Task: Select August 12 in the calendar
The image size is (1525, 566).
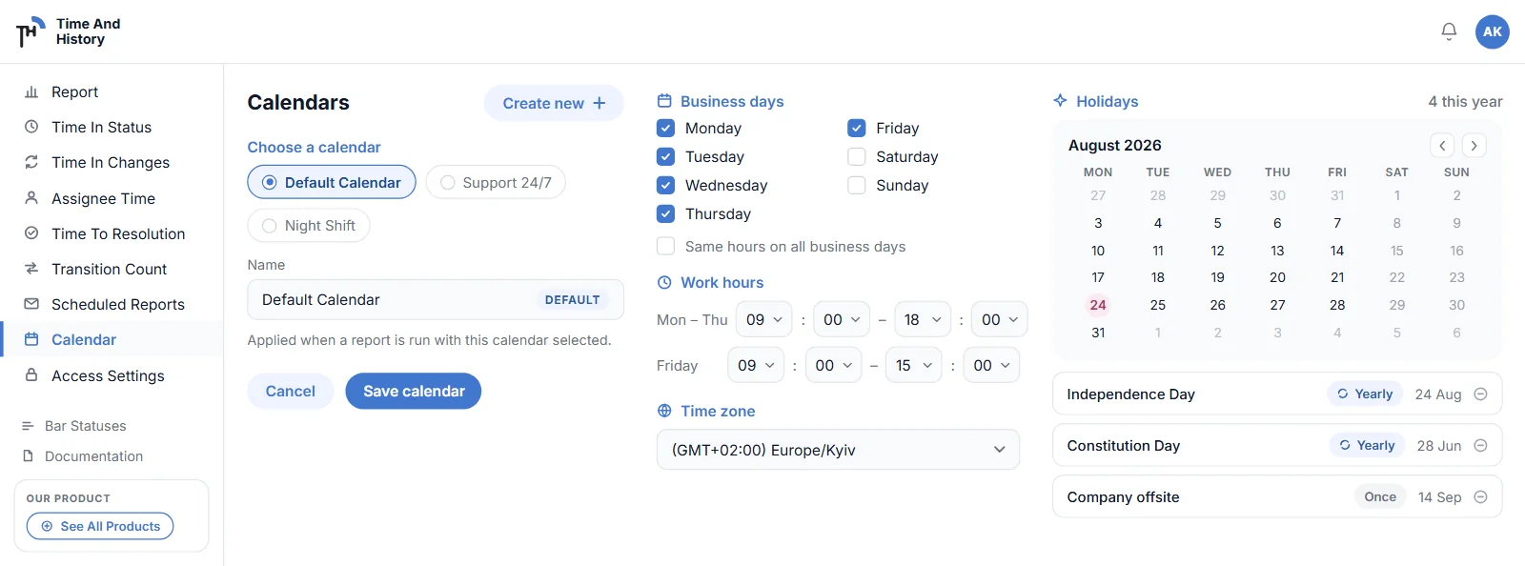Action: pos(1217,251)
